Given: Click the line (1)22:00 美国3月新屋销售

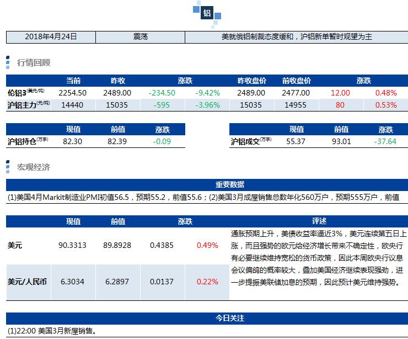Looking at the screenshot, I should [52, 331].
